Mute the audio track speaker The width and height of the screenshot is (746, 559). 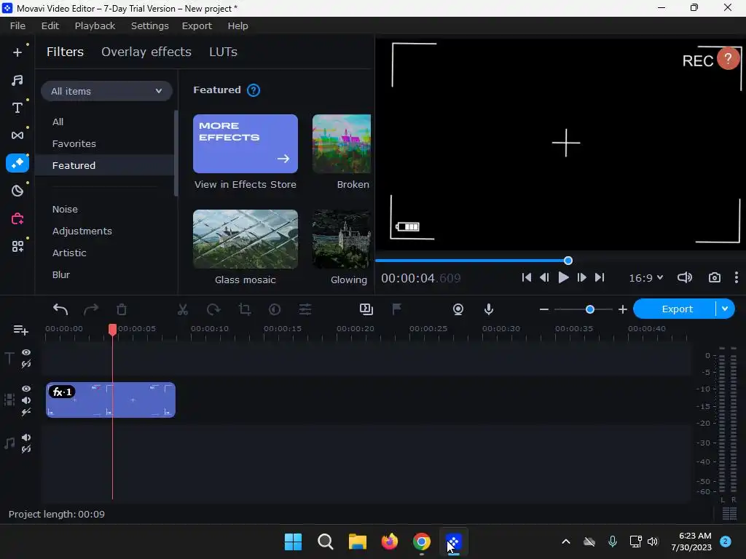pyautogui.click(x=26, y=437)
